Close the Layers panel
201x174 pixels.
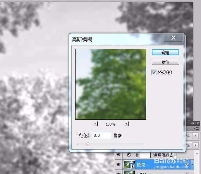point(198,123)
